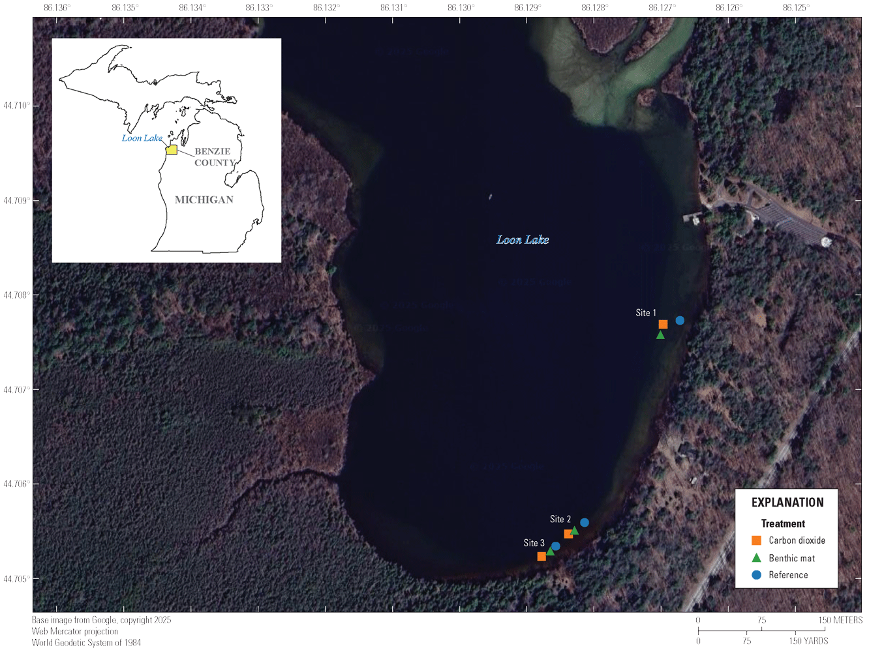Click the 86.126° longitude label

click(x=729, y=8)
